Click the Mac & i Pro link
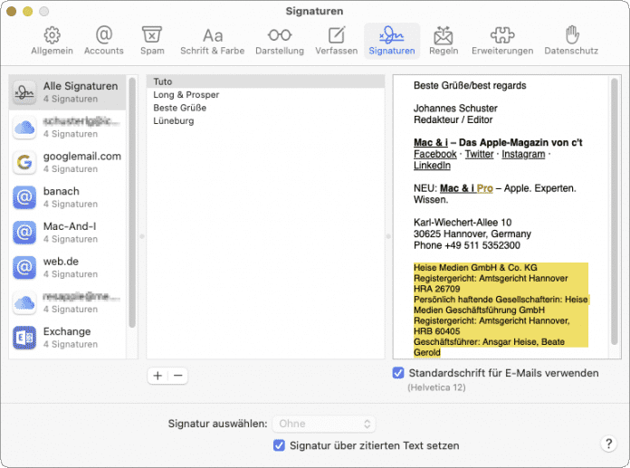This screenshot has width=630, height=468. 466,188
